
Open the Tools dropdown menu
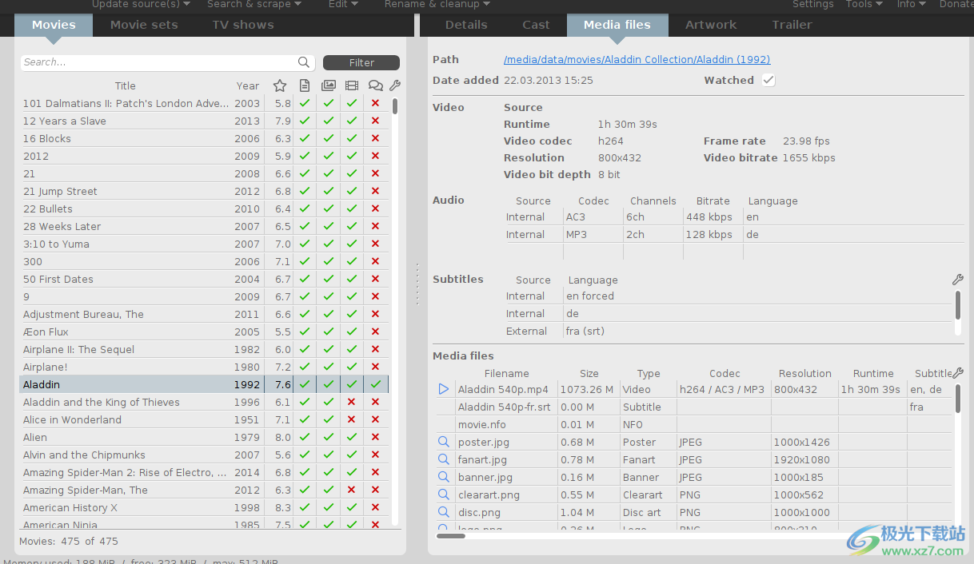coord(864,4)
